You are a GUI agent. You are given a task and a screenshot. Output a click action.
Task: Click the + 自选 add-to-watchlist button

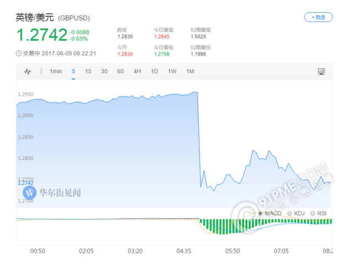point(319,17)
